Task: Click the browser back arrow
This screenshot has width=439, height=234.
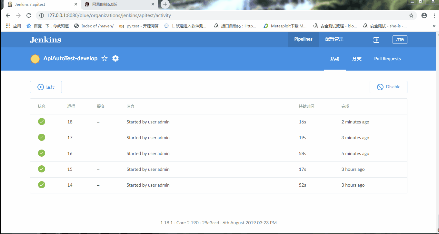Action: pos(8,15)
